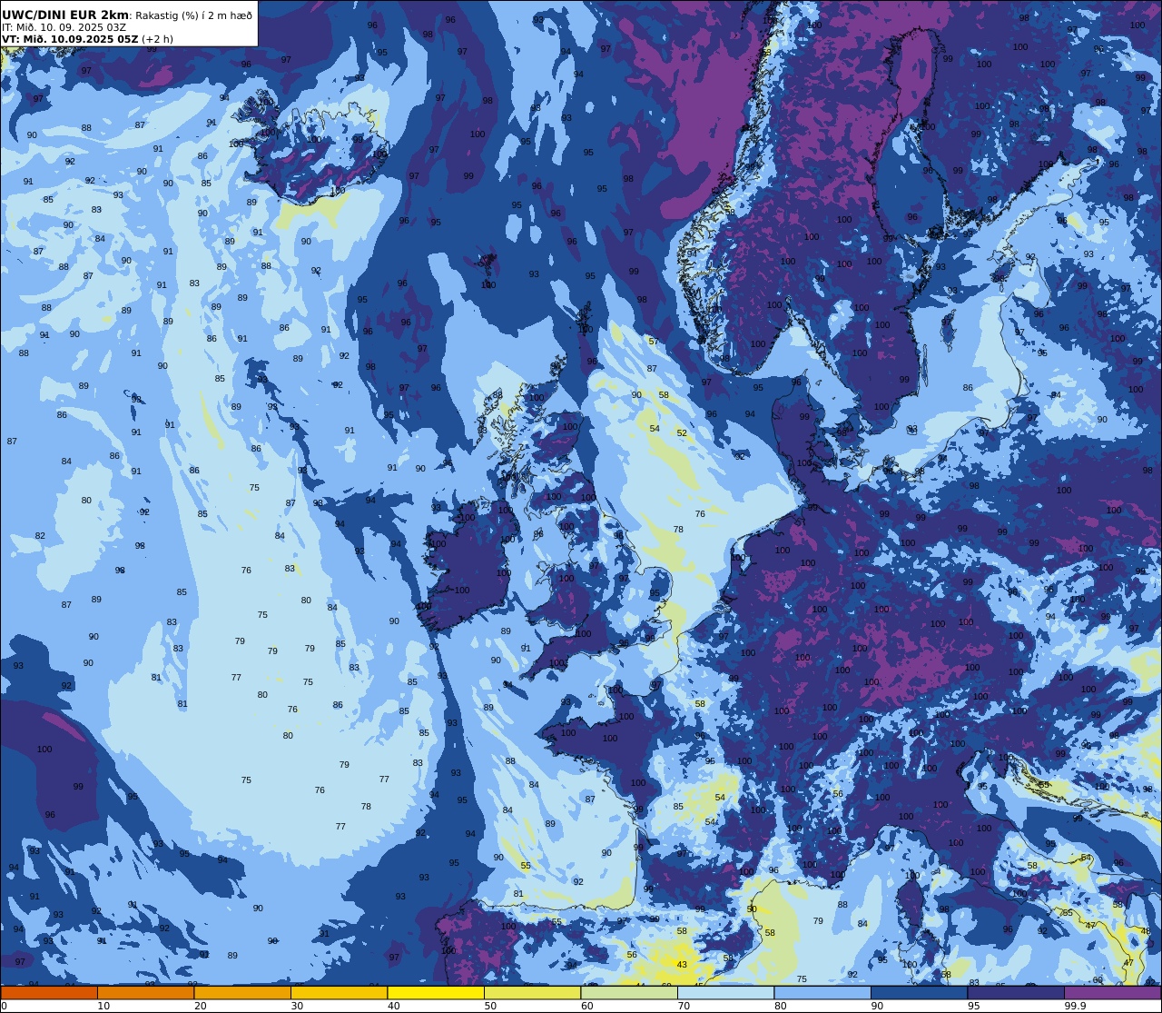Click the legend tick label "20"
The image size is (1162, 1013).
click(x=201, y=1006)
